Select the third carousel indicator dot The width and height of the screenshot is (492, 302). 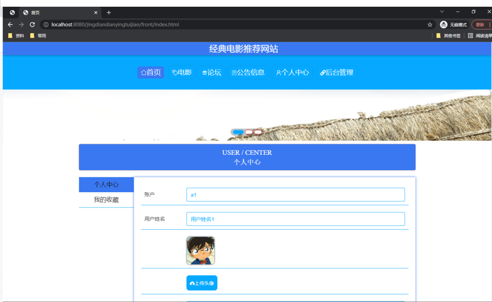(258, 132)
